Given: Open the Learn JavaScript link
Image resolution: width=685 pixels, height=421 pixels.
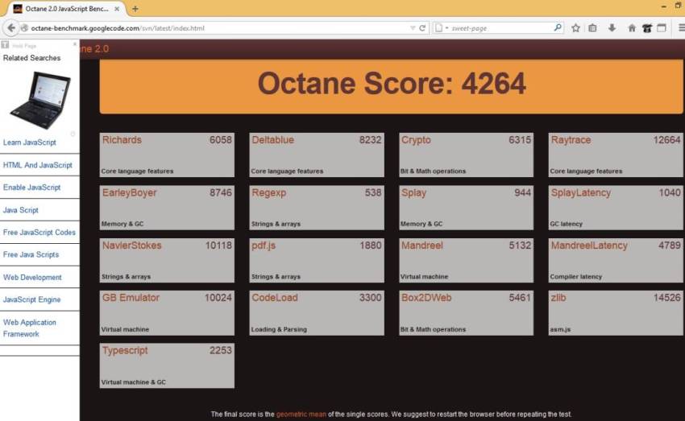Looking at the screenshot, I should [x=29, y=142].
